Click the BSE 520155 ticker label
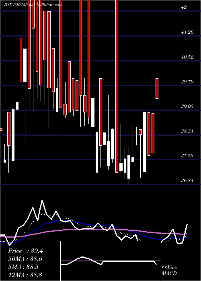This screenshot has width=201, height=281. [x=16, y=4]
